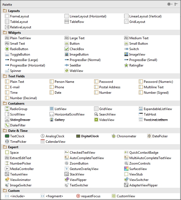This screenshot has width=181, height=200.
Task: Pick the SurfaceView colorful icon
Action: click(126, 169)
